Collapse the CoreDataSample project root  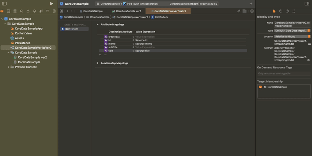tap(2, 19)
